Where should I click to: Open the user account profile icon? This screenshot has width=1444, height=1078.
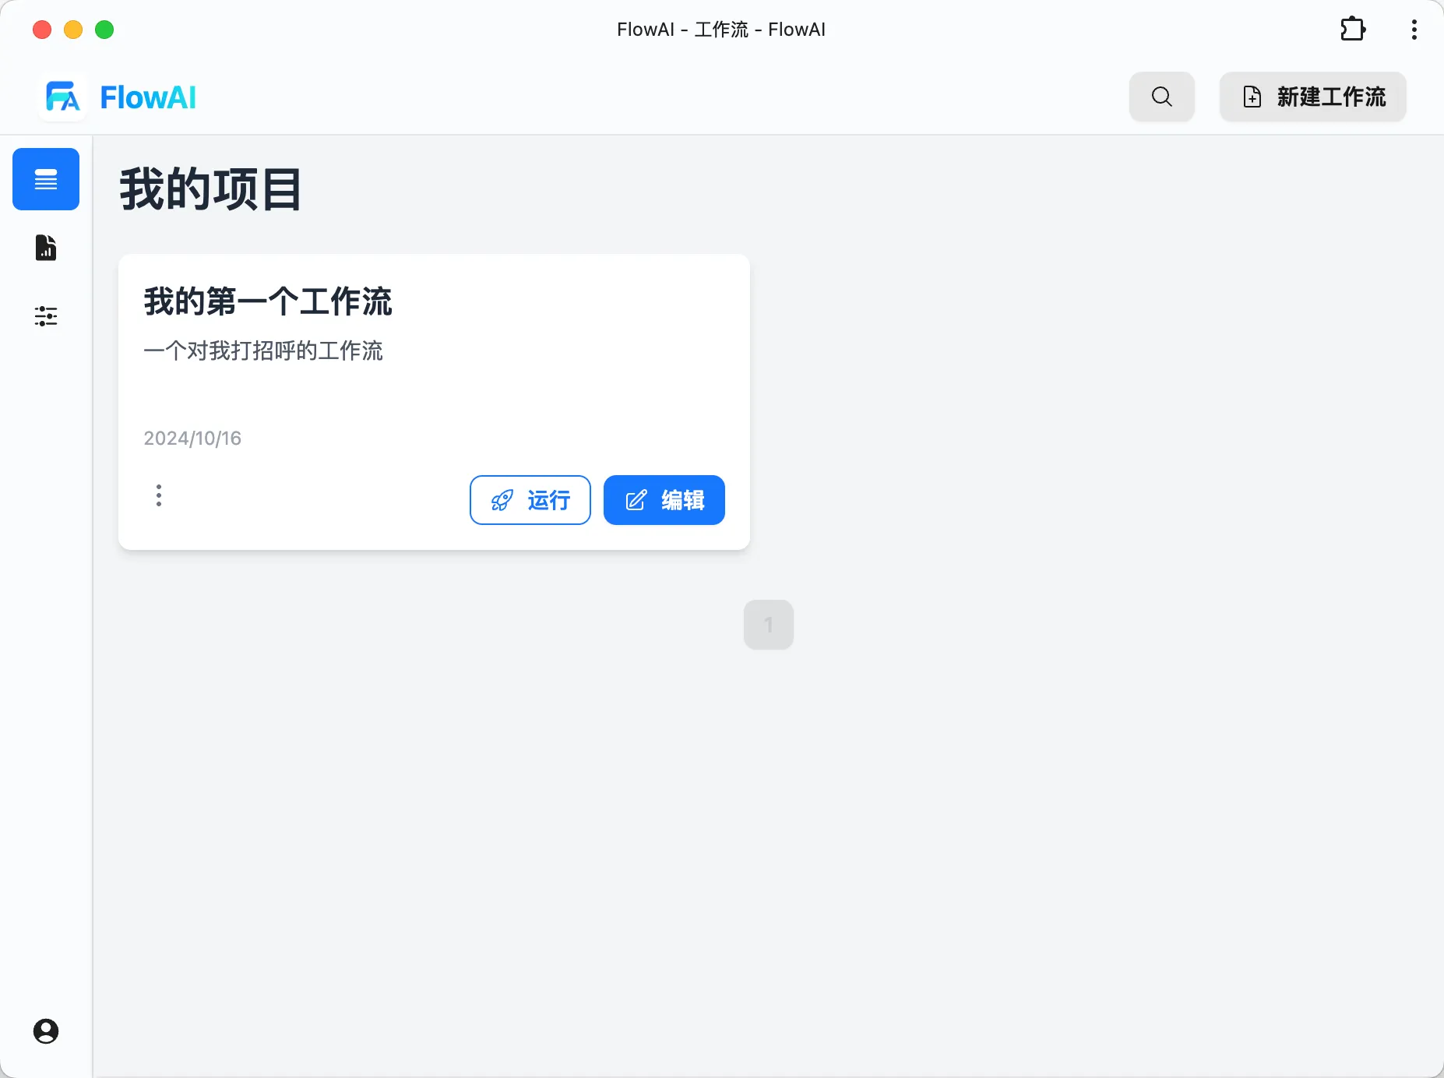click(46, 1031)
